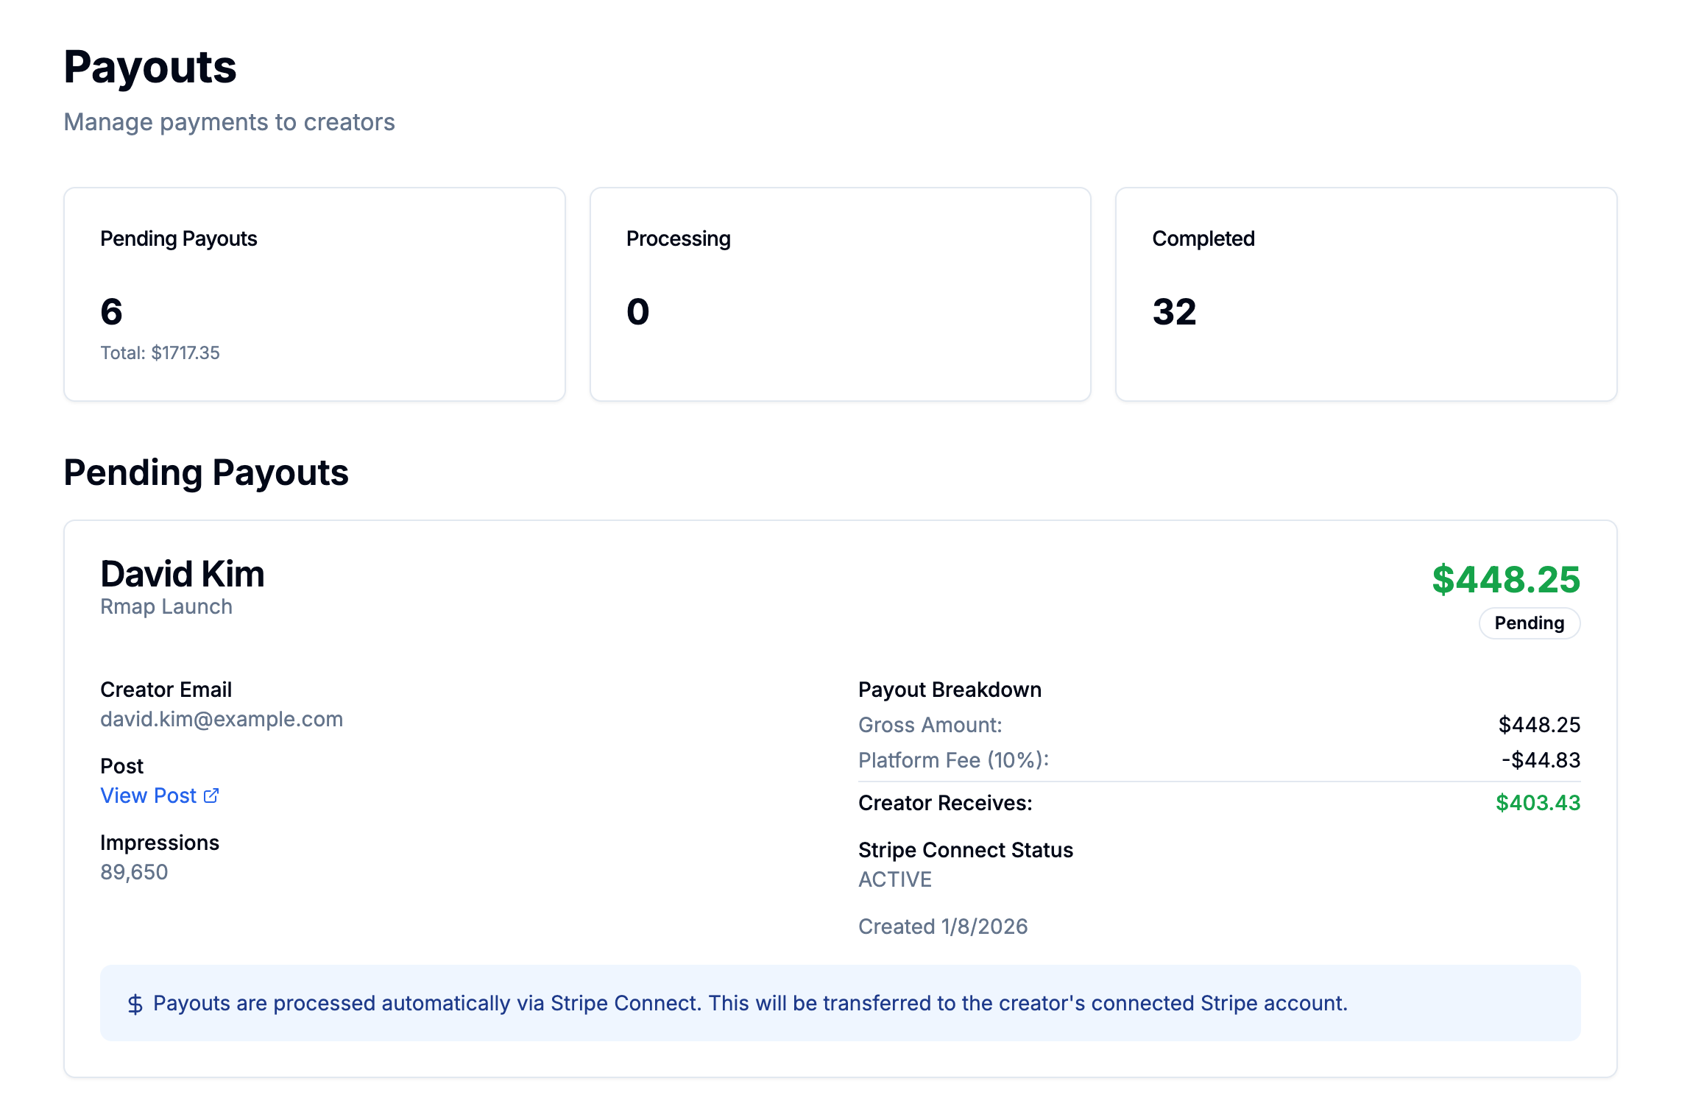Click the Payouts page heading
The width and height of the screenshot is (1690, 1095).
[150, 67]
